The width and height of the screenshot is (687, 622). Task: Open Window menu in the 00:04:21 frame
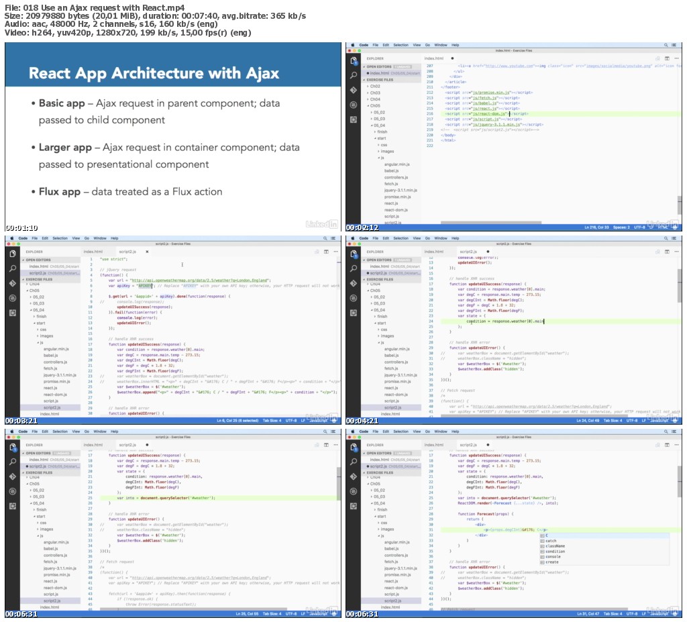440,238
